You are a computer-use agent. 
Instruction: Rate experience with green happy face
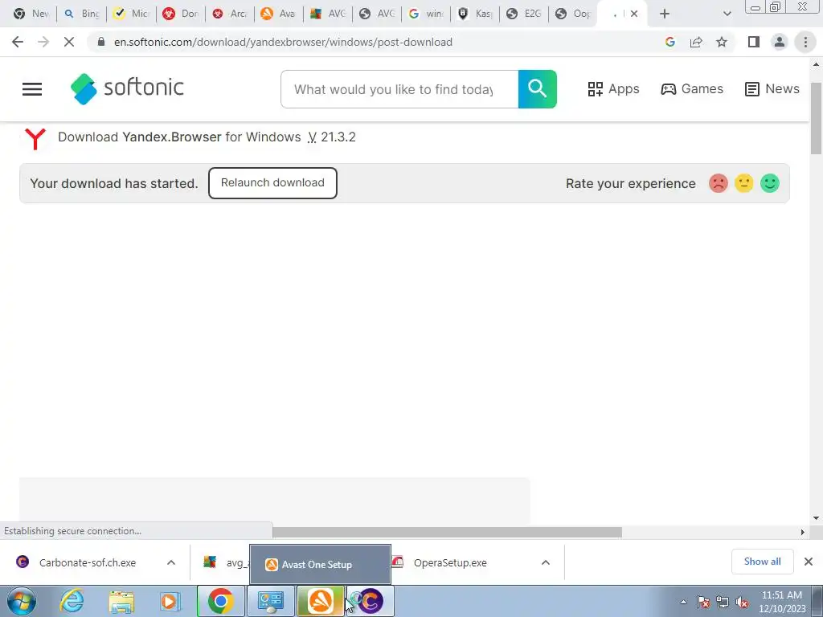pyautogui.click(x=769, y=183)
